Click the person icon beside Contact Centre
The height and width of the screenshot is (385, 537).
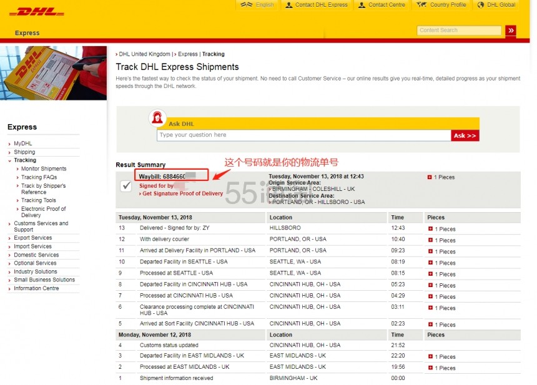[362, 5]
